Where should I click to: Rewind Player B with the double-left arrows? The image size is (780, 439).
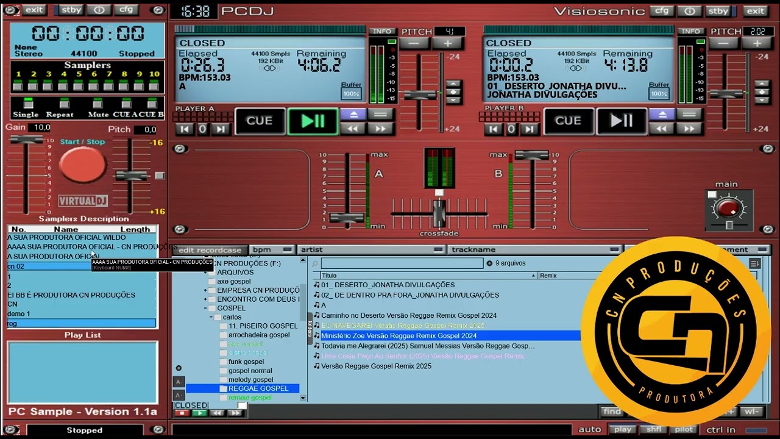662,129
